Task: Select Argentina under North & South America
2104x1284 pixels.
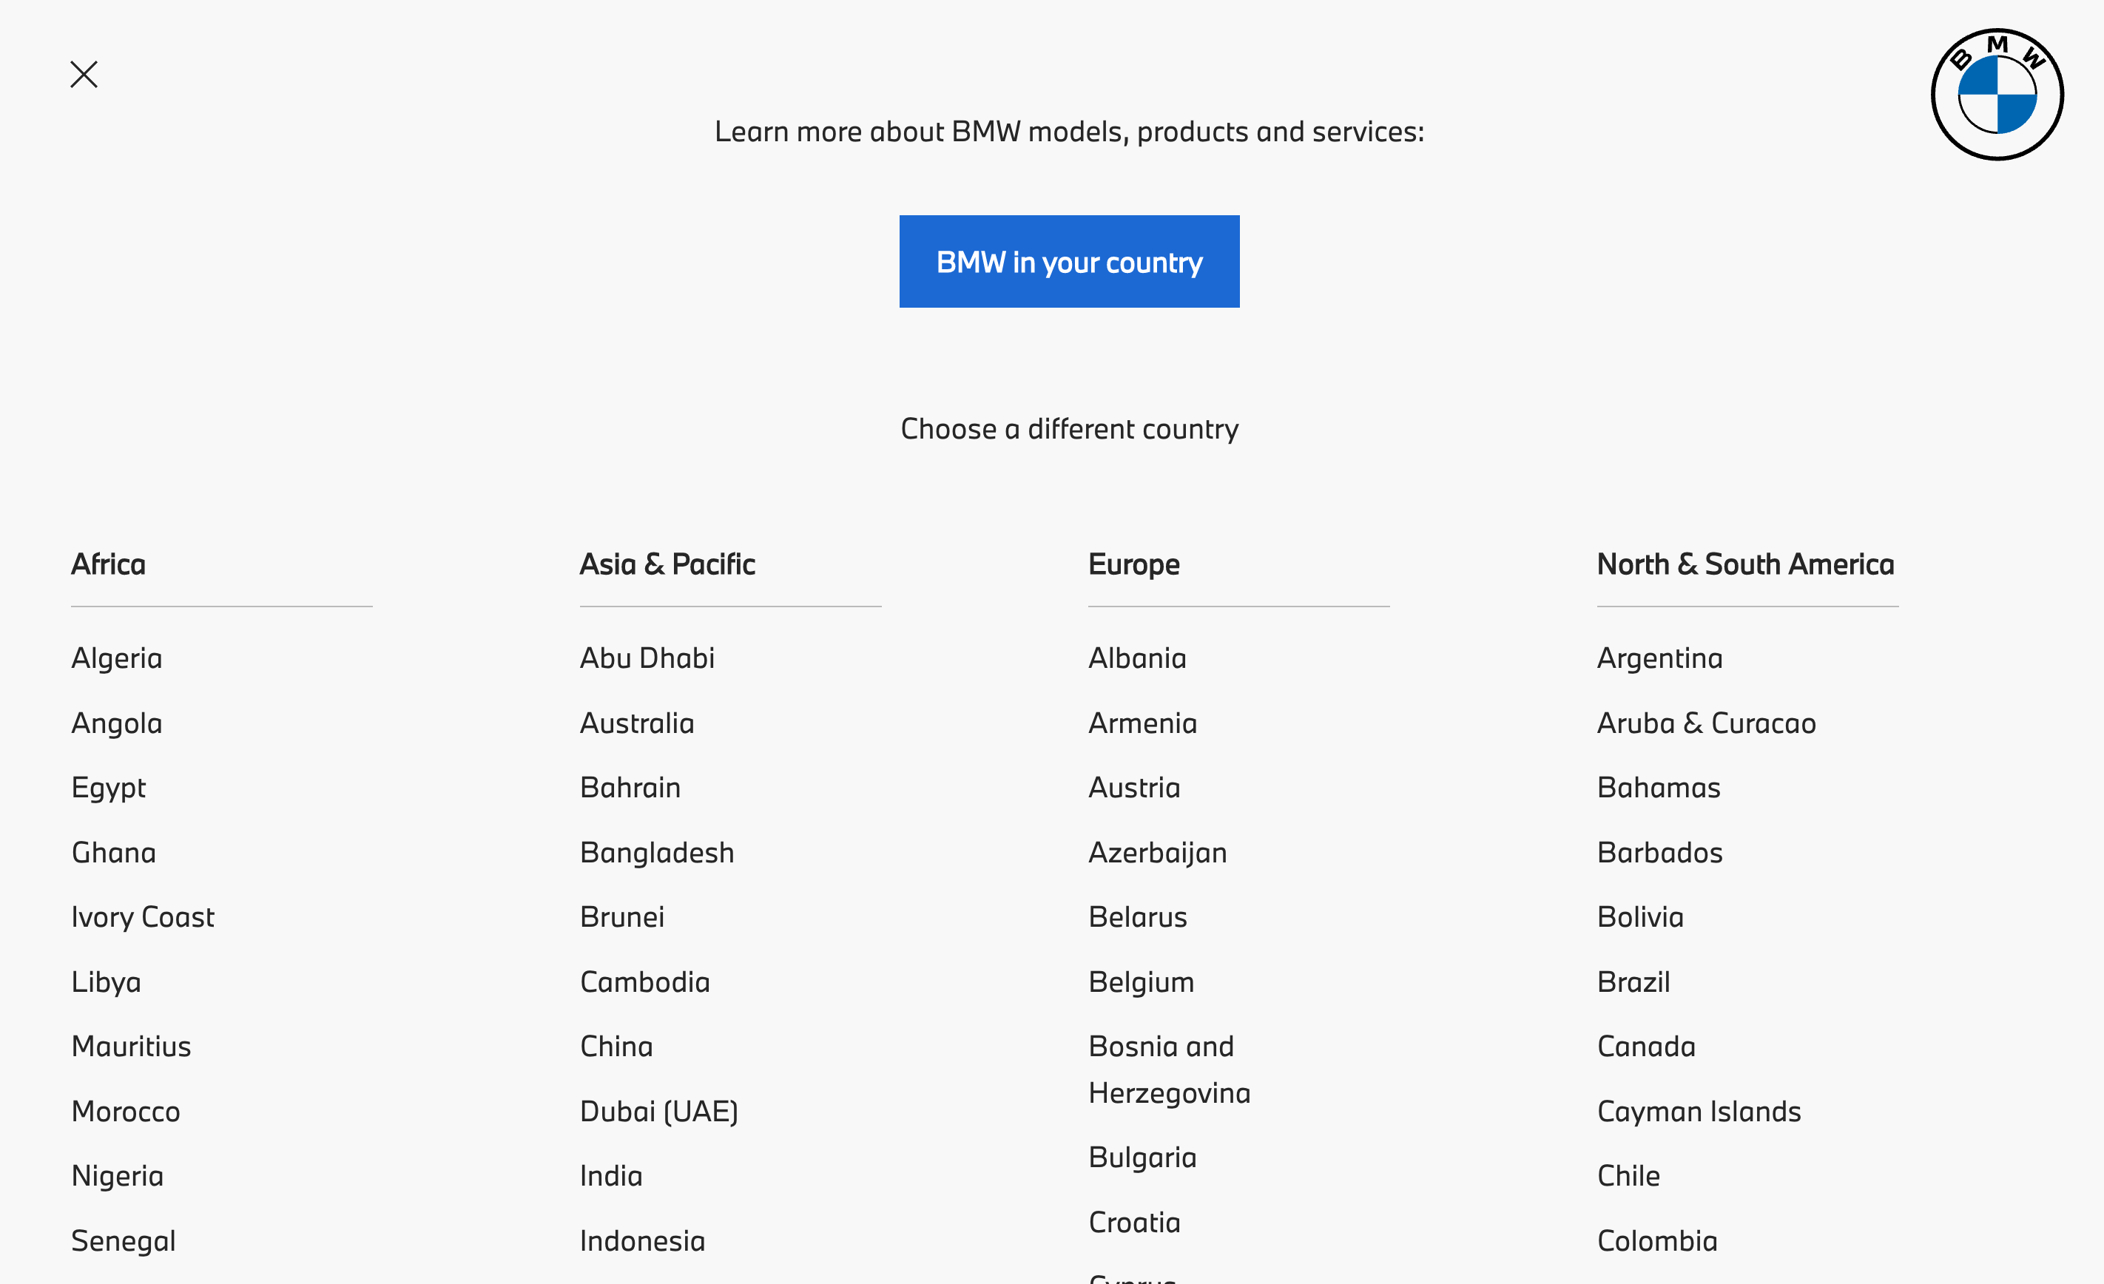Action: click(1660, 658)
